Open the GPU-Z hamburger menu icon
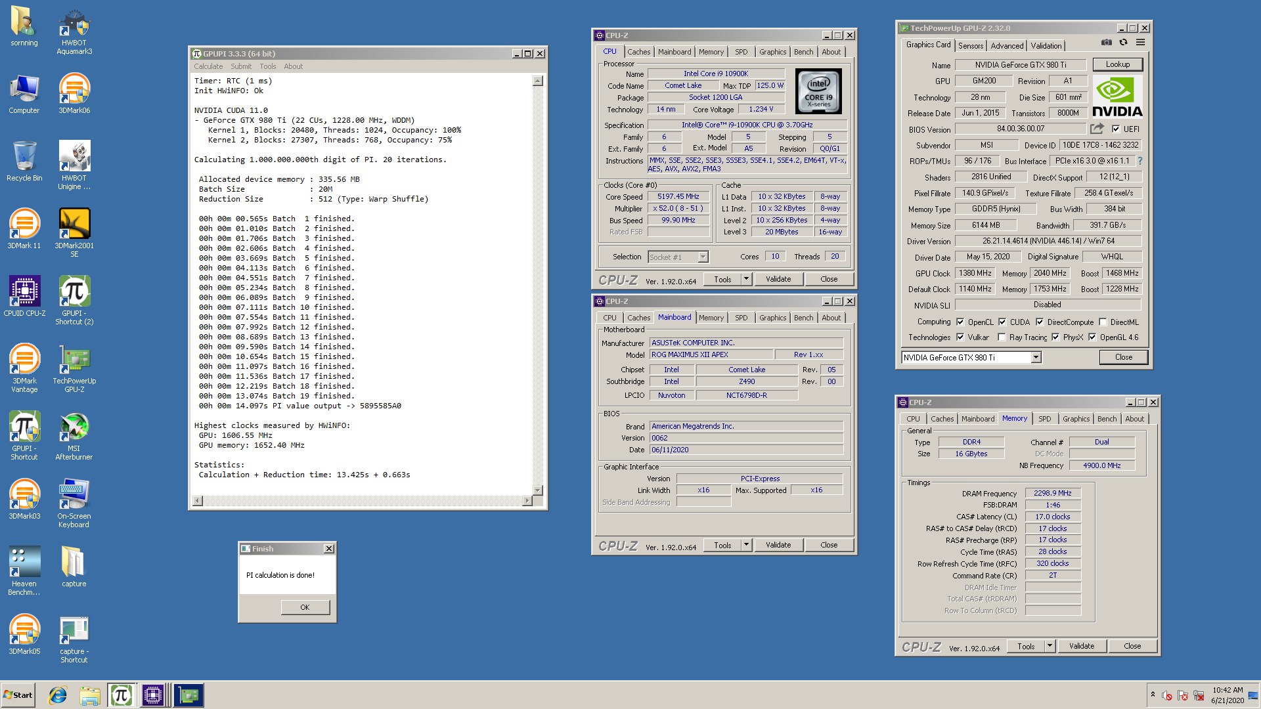 (x=1141, y=42)
